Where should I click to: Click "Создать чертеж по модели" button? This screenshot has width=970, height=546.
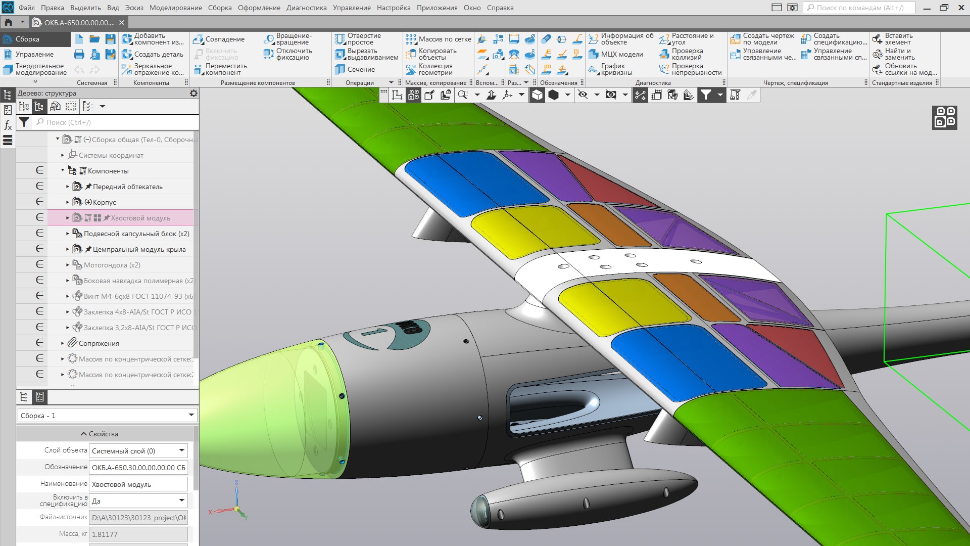click(x=763, y=38)
